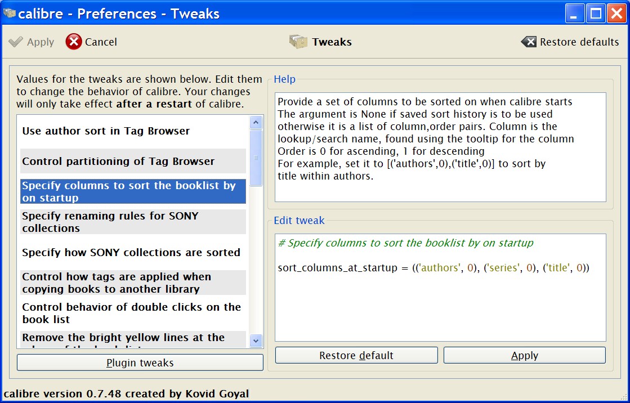Choose 'Specify how SONY collections are sorted'

pos(131,253)
